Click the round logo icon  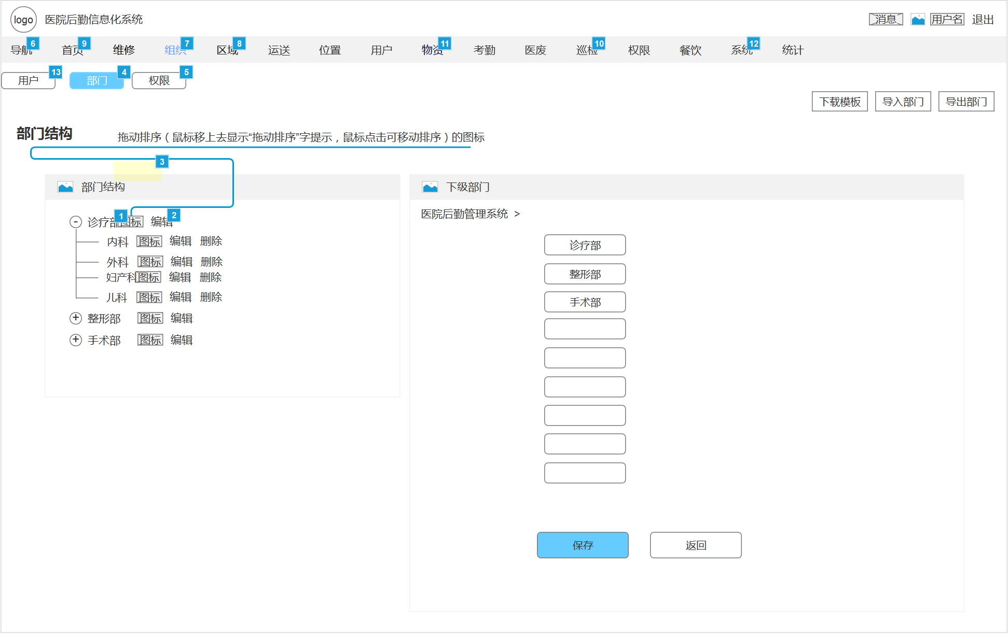(x=23, y=20)
